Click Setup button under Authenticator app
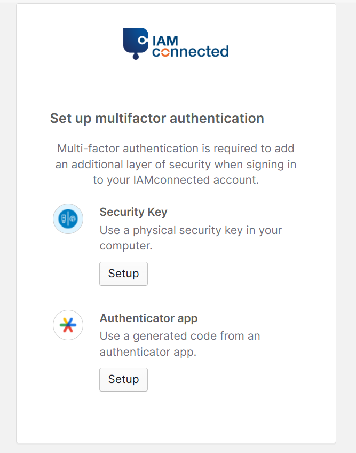The image size is (356, 453). (123, 379)
